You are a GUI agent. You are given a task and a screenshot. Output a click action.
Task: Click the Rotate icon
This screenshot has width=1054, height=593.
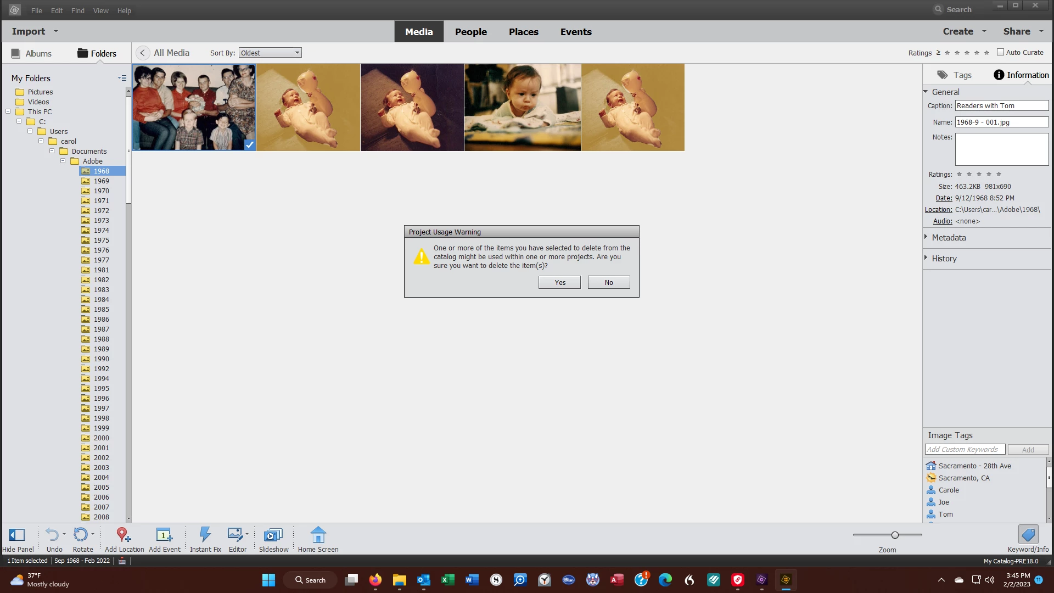tap(81, 535)
